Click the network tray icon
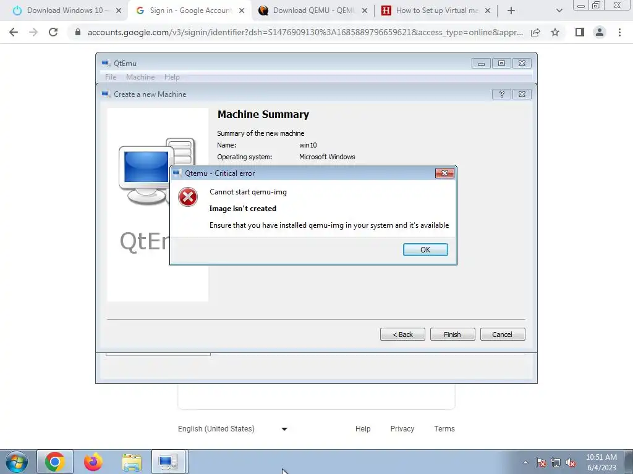 pos(556,462)
